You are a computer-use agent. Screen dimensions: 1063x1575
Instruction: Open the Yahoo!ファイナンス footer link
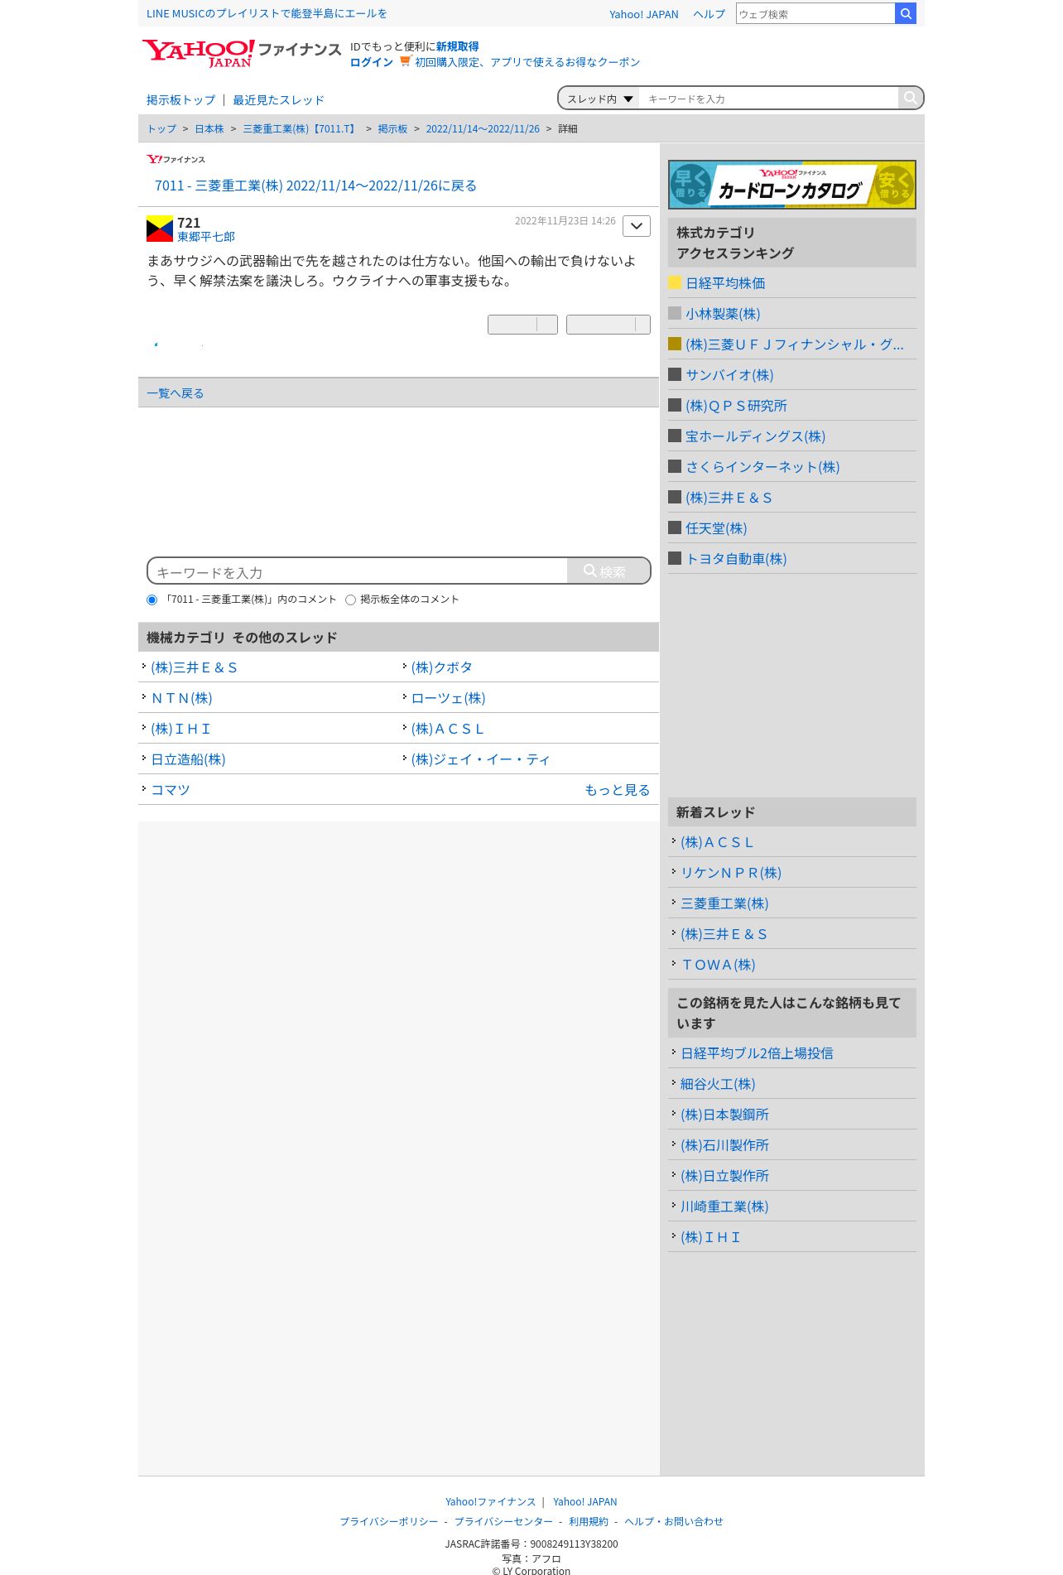tap(490, 1501)
